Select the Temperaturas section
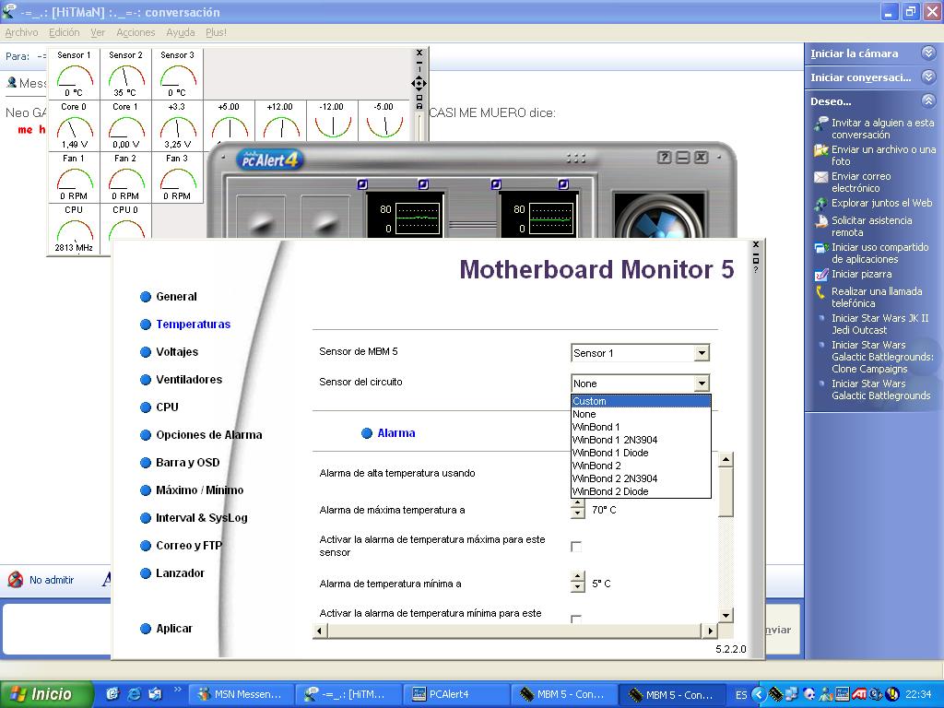 point(185,324)
